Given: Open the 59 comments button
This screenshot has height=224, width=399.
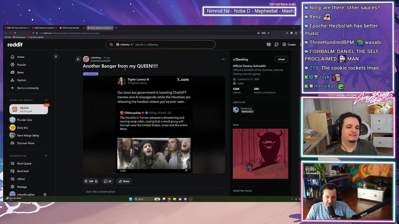Looking at the screenshot, I should point(108,181).
